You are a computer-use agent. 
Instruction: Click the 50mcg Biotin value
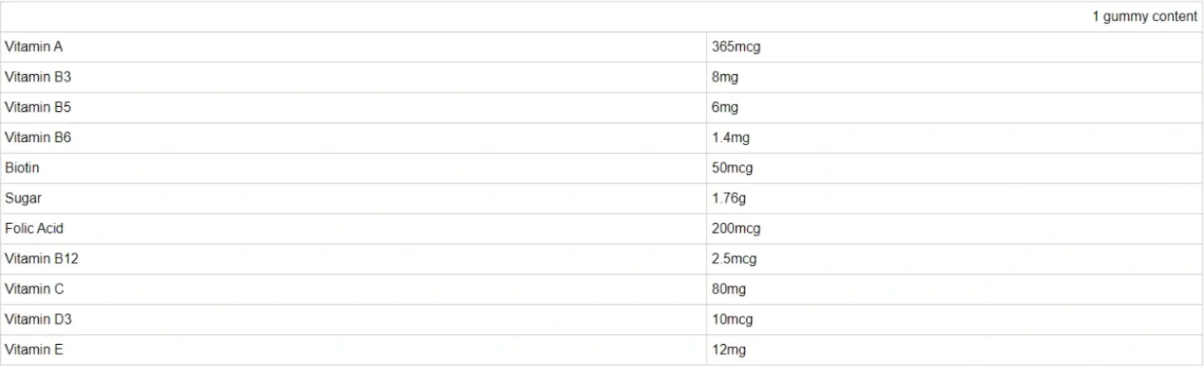tap(733, 168)
